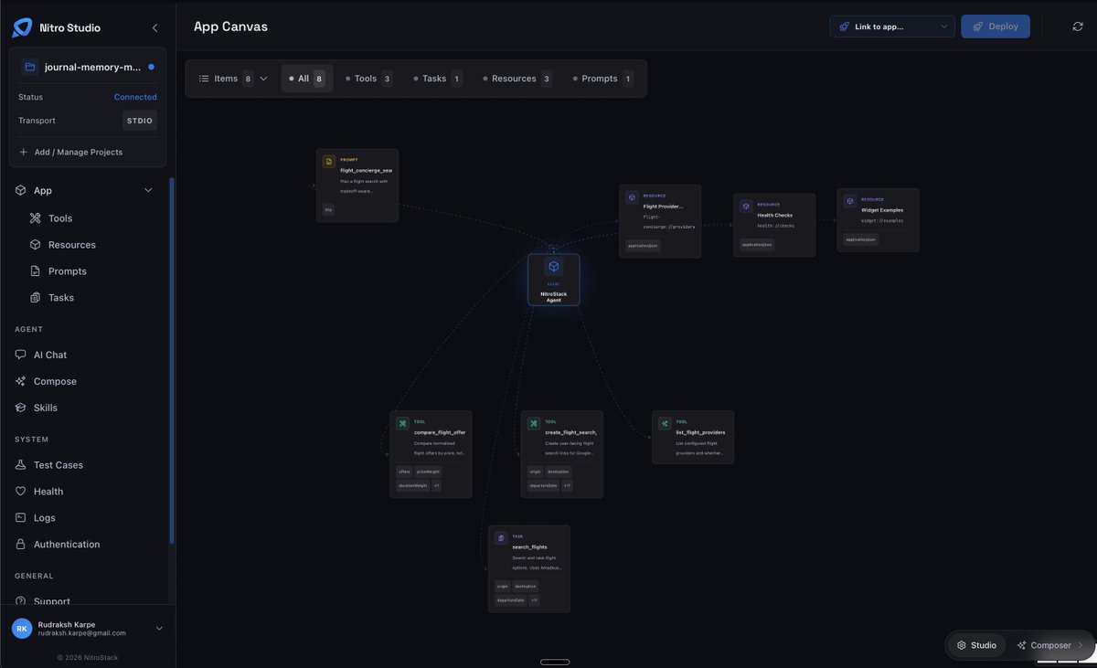Click the STDIO transport badge
Viewport: 1097px width, 668px height.
tap(140, 121)
